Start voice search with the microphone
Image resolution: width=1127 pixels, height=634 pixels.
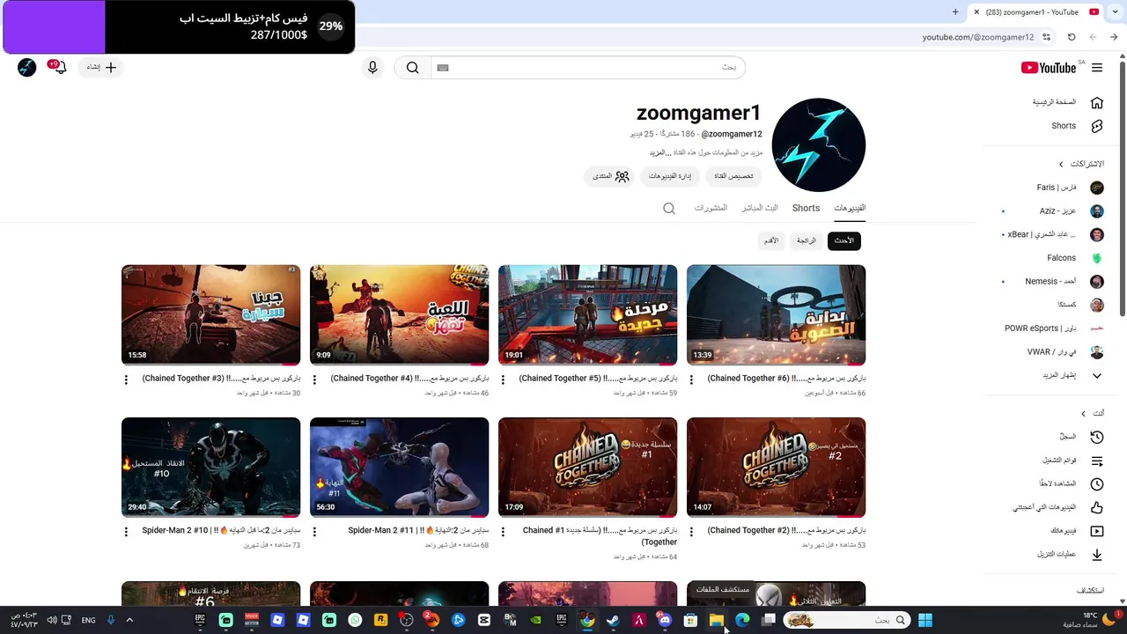372,68
